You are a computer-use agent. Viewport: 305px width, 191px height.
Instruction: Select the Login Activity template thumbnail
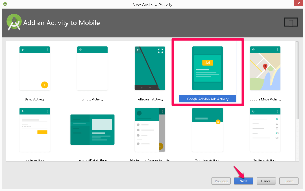[x=35, y=130]
